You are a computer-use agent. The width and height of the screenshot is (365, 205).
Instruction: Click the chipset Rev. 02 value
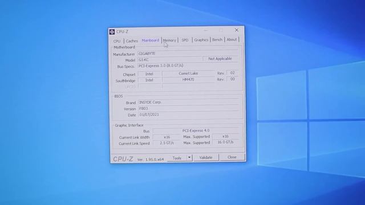pos(232,73)
